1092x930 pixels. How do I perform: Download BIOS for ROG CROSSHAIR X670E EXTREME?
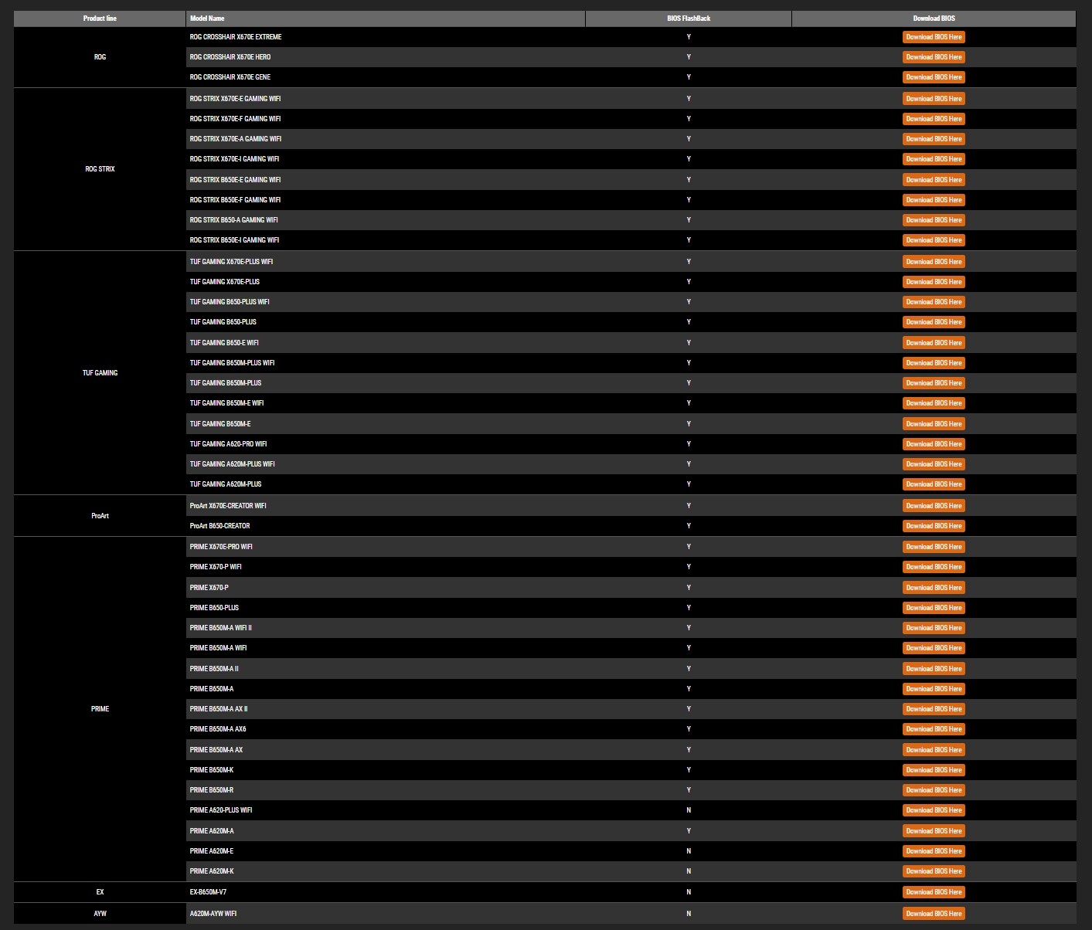click(x=934, y=37)
